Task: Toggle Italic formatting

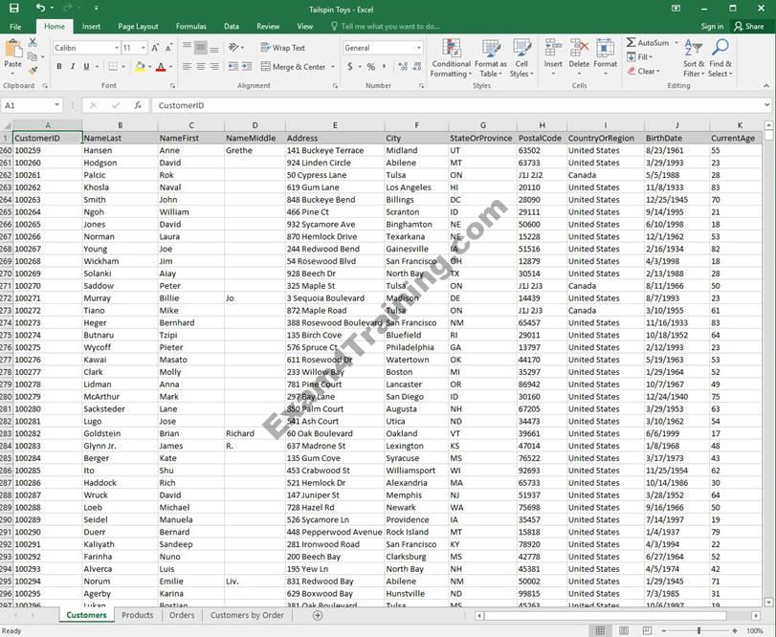Action: [x=73, y=67]
